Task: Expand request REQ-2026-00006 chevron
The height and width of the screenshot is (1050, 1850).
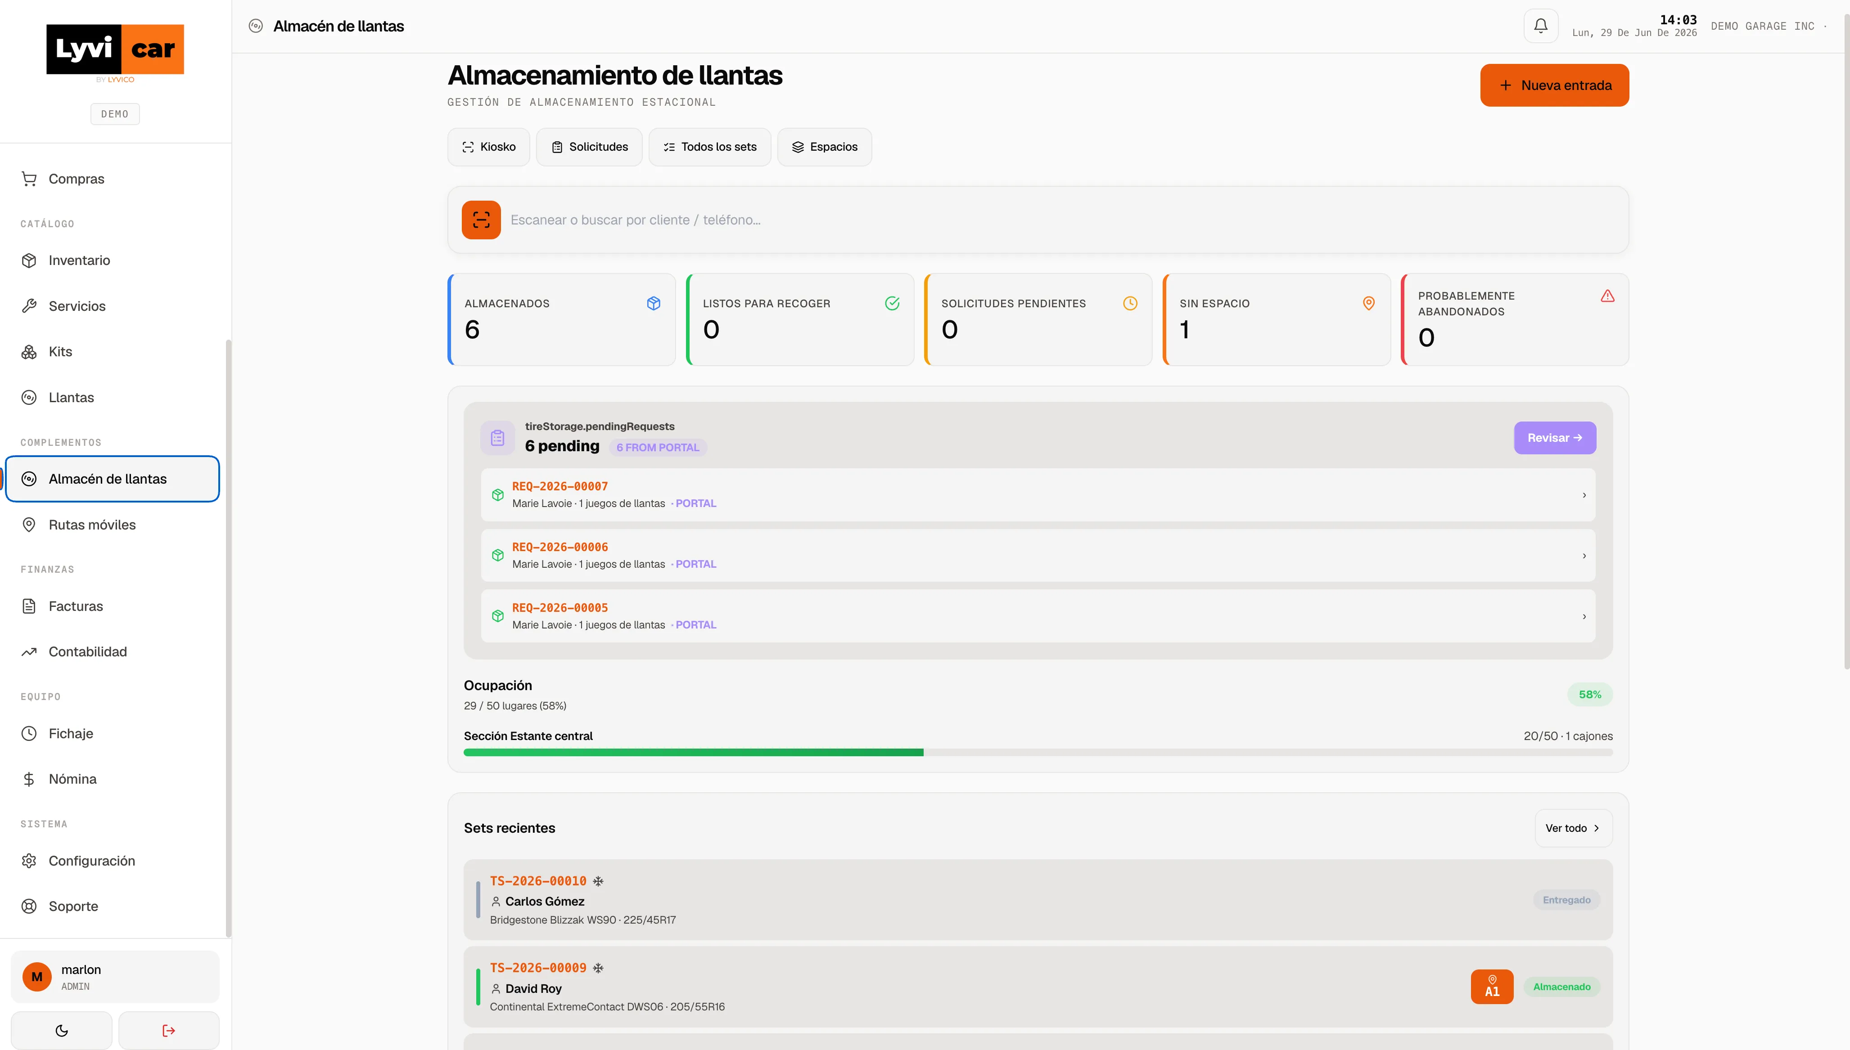Action: pos(1584,555)
